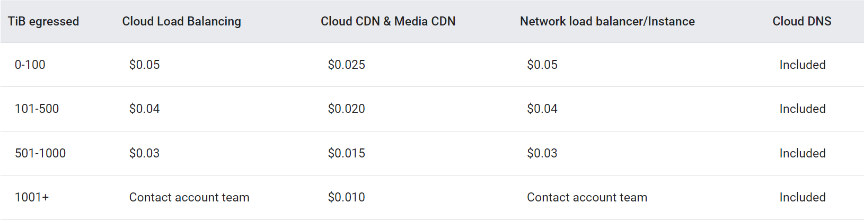Click the 101-500 tier row label

click(37, 109)
